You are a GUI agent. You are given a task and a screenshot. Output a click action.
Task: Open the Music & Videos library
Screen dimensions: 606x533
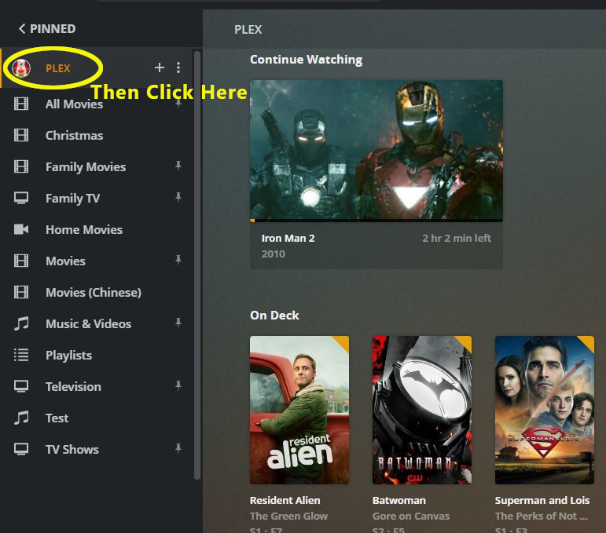coord(89,324)
